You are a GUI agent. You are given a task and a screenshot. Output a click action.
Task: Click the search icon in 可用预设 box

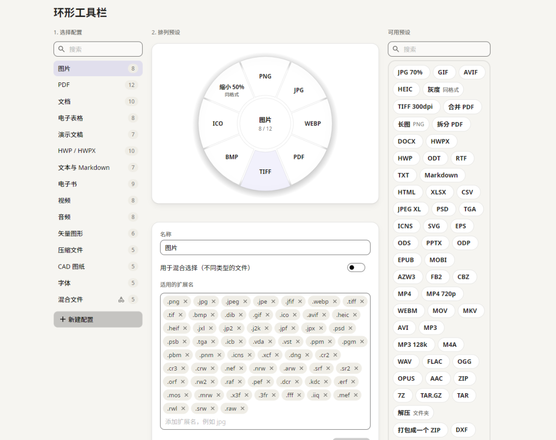tap(396, 49)
